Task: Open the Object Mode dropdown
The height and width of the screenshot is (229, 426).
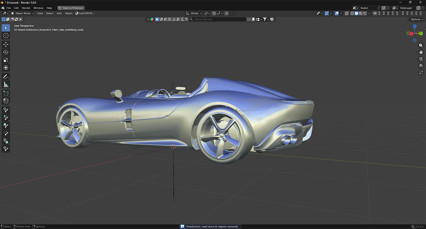Action: click(x=22, y=13)
